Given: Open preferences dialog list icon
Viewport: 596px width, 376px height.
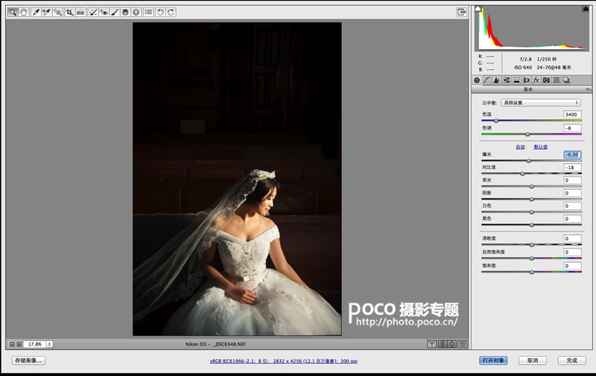Looking at the screenshot, I should (148, 12).
